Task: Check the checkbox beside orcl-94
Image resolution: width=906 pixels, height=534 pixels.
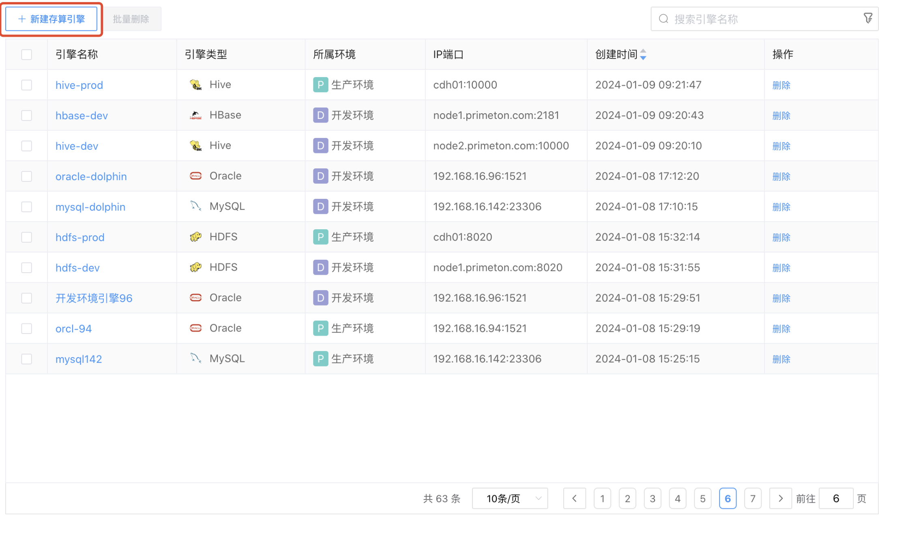Action: click(26, 328)
